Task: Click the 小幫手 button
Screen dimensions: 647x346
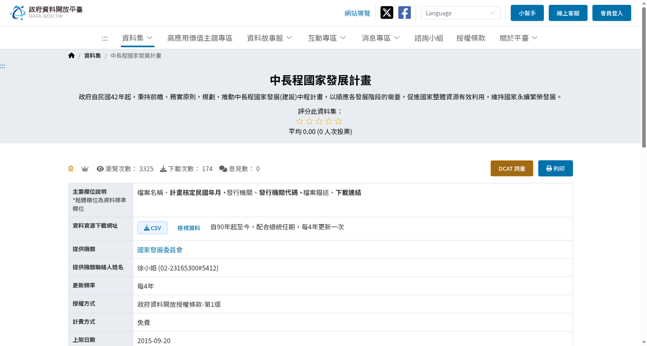Action: click(527, 13)
